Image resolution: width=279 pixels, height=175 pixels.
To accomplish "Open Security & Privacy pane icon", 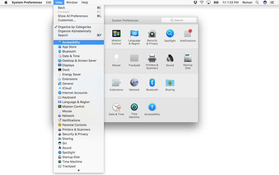I will (x=152, y=34).
